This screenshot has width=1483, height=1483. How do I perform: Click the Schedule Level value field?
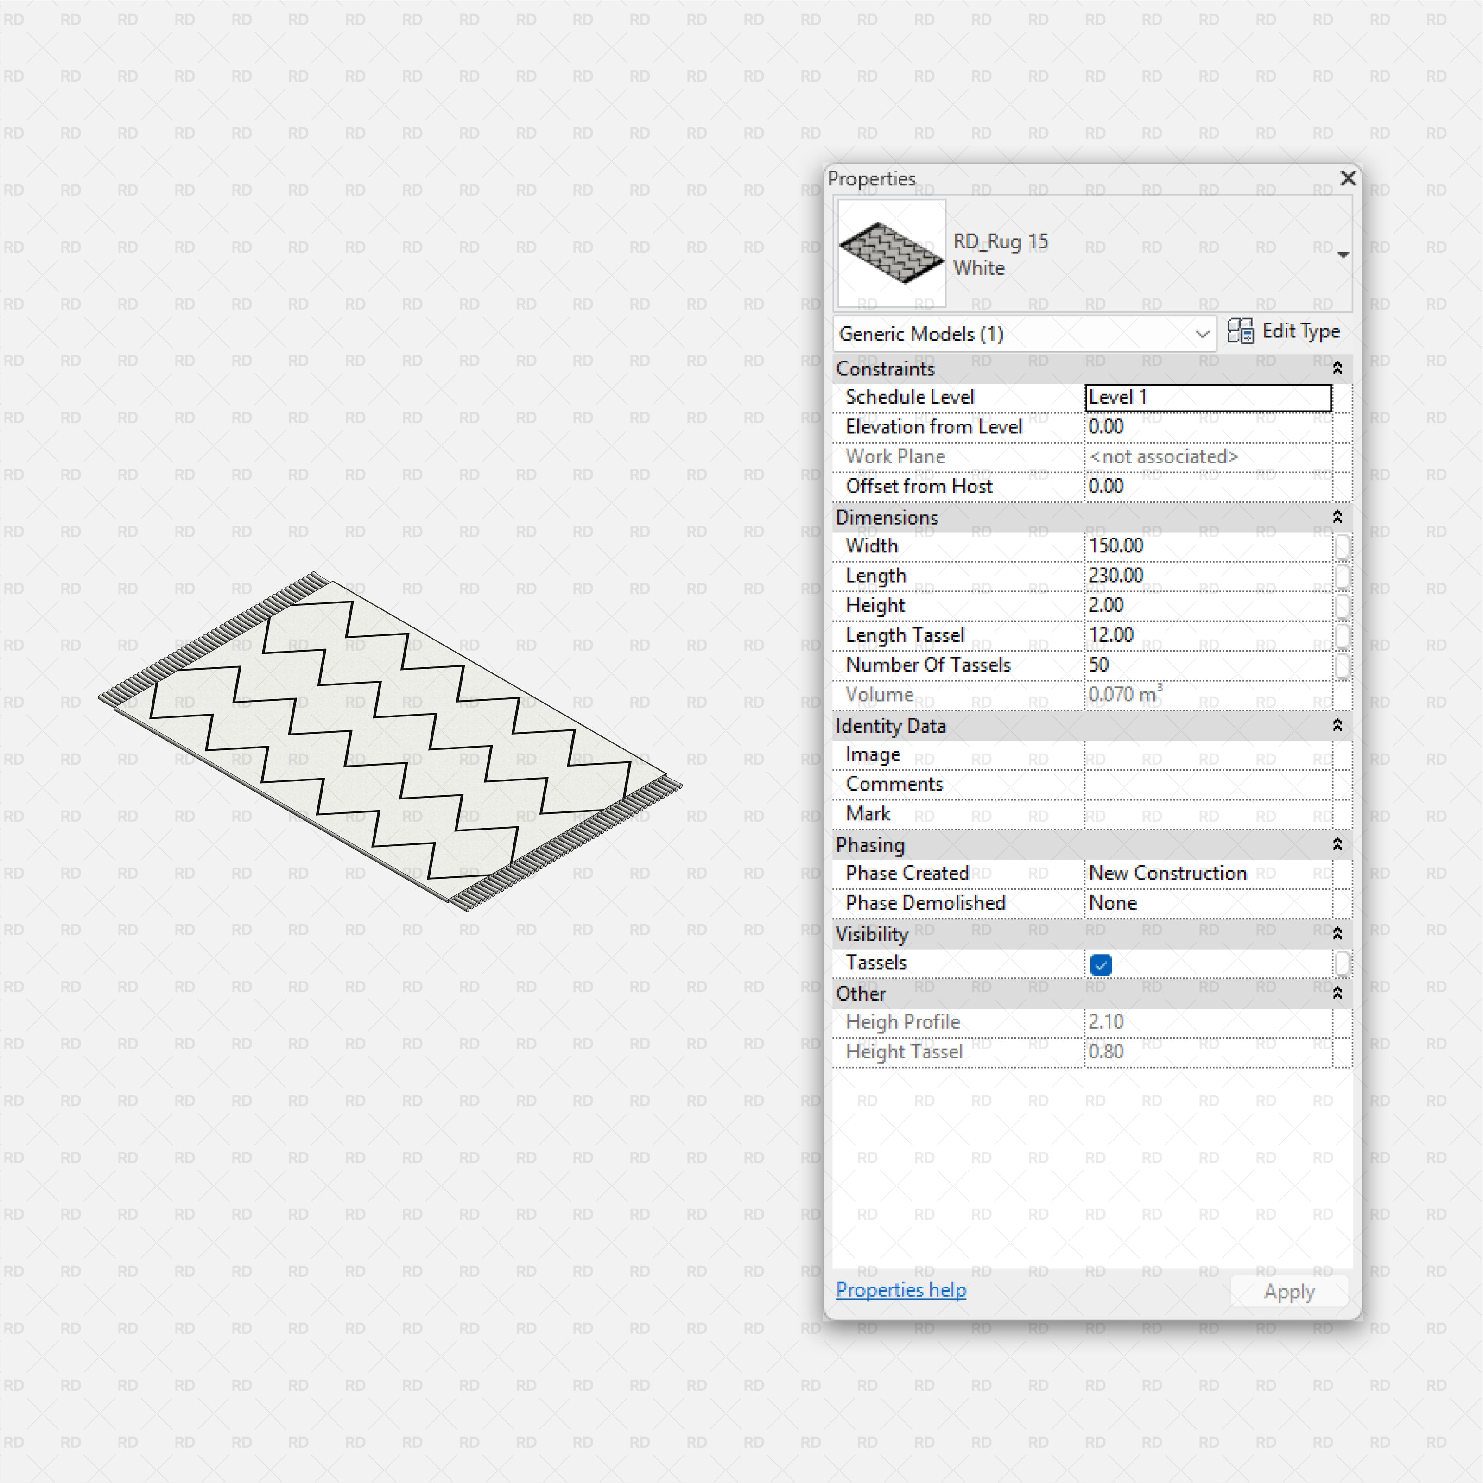pos(1207,398)
